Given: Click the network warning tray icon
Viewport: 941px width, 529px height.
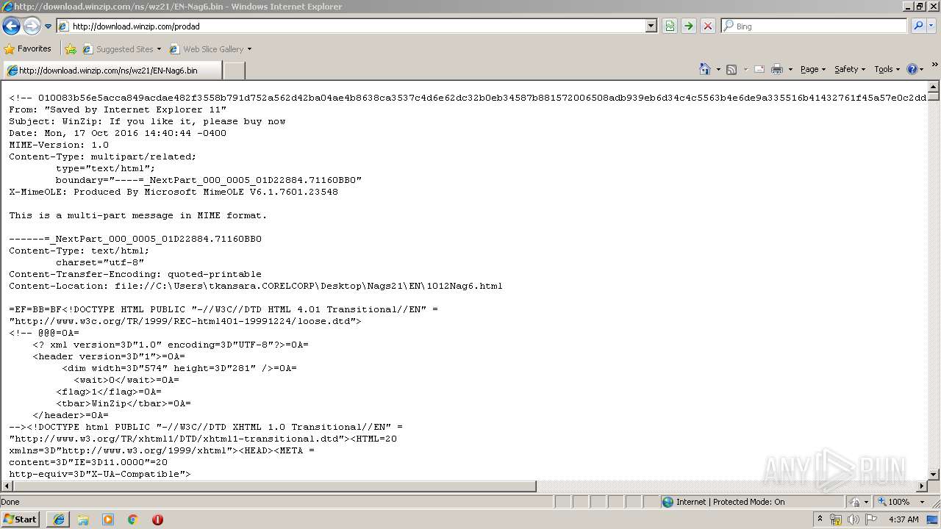Looking at the screenshot, I should (x=836, y=519).
